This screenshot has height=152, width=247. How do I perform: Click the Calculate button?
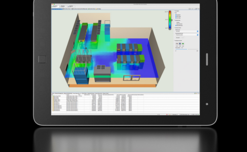click(x=178, y=38)
